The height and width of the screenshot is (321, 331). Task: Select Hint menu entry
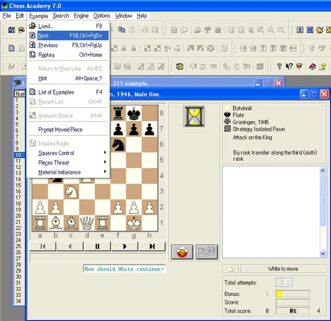click(68, 78)
